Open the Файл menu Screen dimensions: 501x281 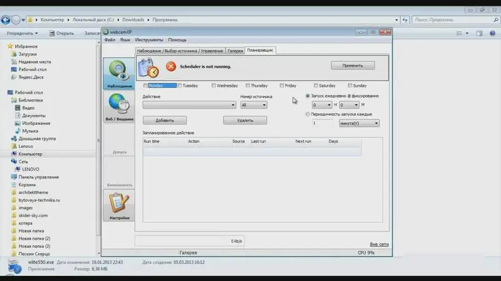(x=110, y=40)
